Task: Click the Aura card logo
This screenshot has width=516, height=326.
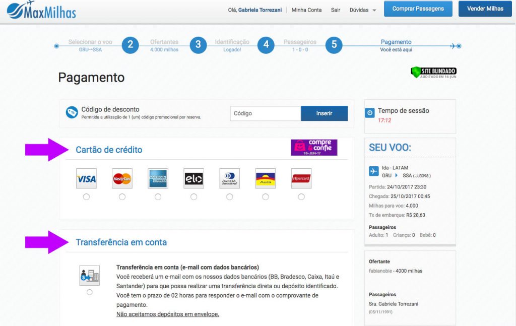Action: click(x=266, y=178)
